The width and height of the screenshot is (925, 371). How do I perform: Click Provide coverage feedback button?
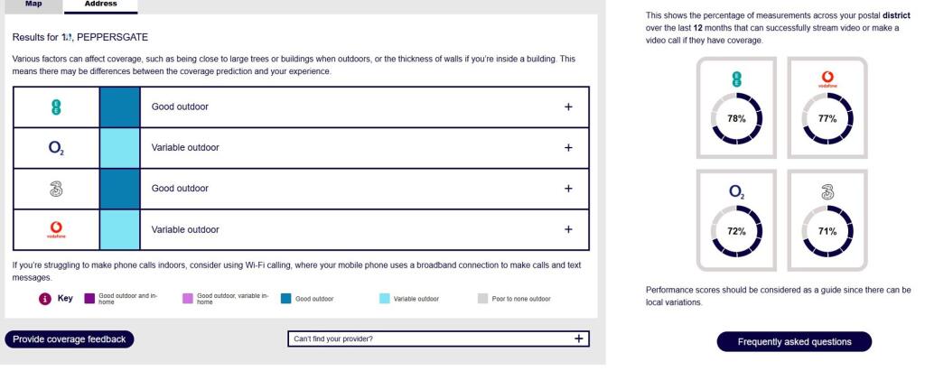(70, 339)
